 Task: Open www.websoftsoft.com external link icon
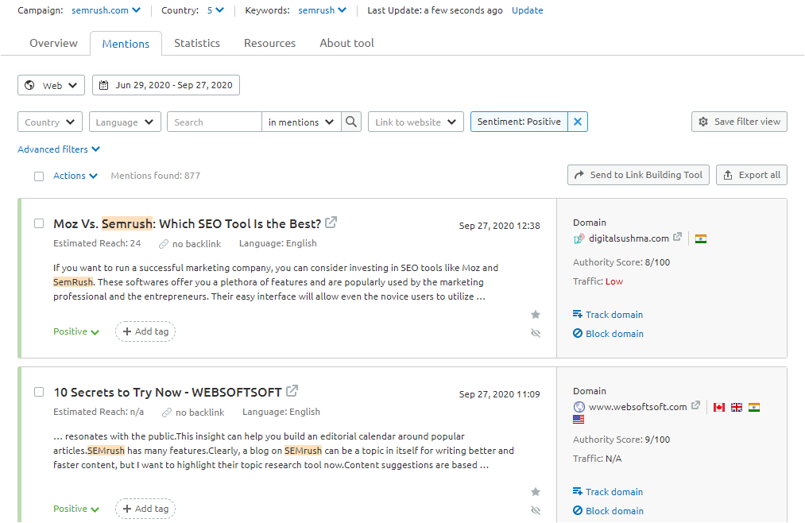tap(695, 405)
